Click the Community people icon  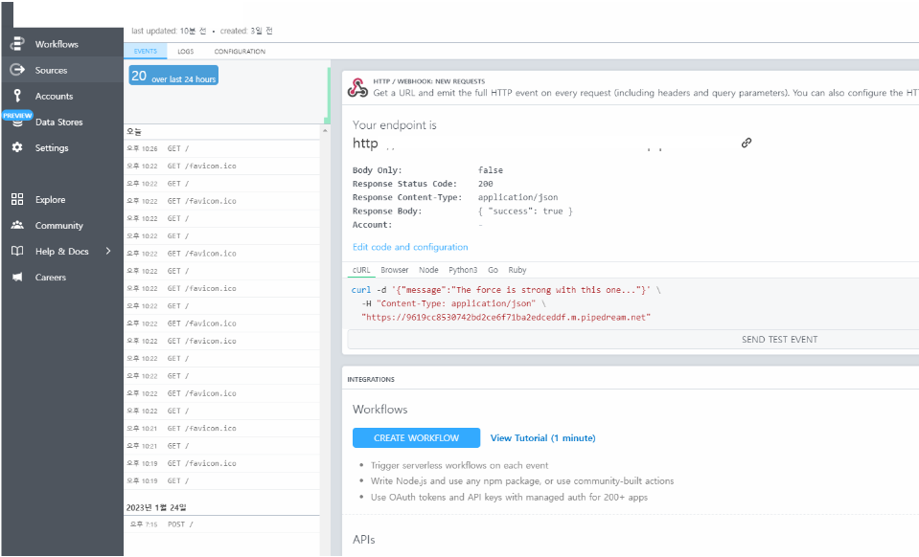tap(17, 225)
